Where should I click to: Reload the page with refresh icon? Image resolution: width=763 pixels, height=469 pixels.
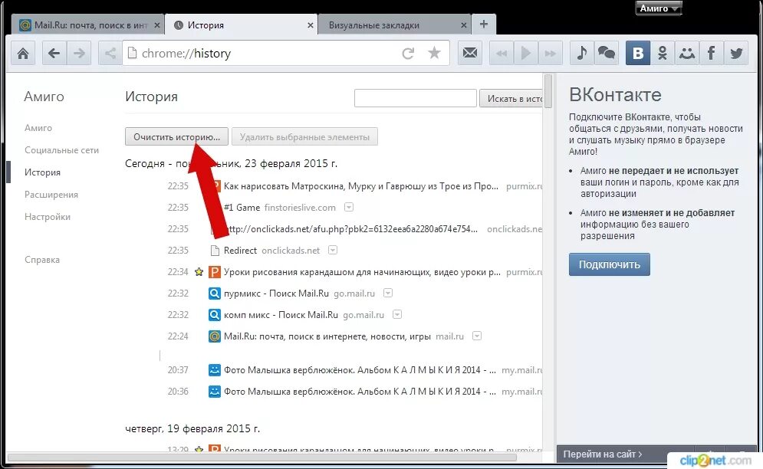point(408,53)
